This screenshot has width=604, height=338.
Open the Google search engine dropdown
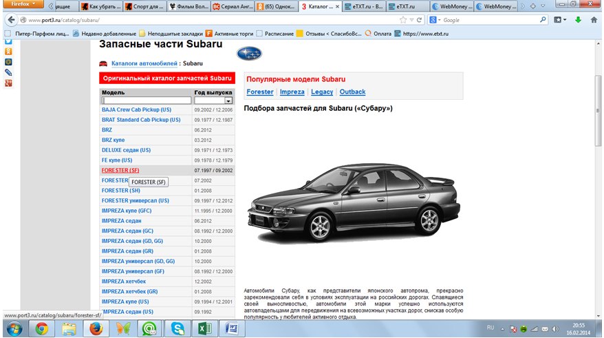pos(435,20)
